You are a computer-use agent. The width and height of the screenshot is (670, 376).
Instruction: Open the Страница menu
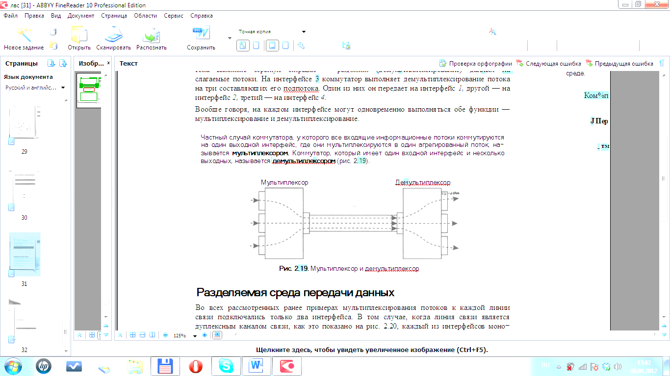tap(114, 16)
